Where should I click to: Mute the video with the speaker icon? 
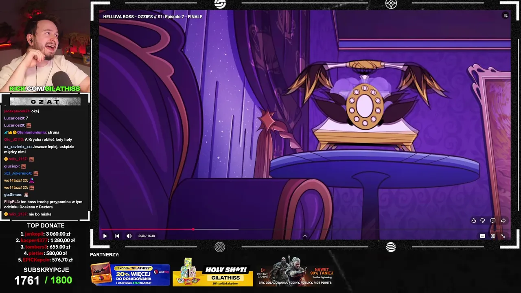129,236
